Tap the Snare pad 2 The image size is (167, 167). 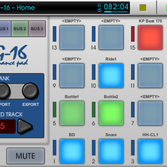pyautogui.click(x=111, y=151)
